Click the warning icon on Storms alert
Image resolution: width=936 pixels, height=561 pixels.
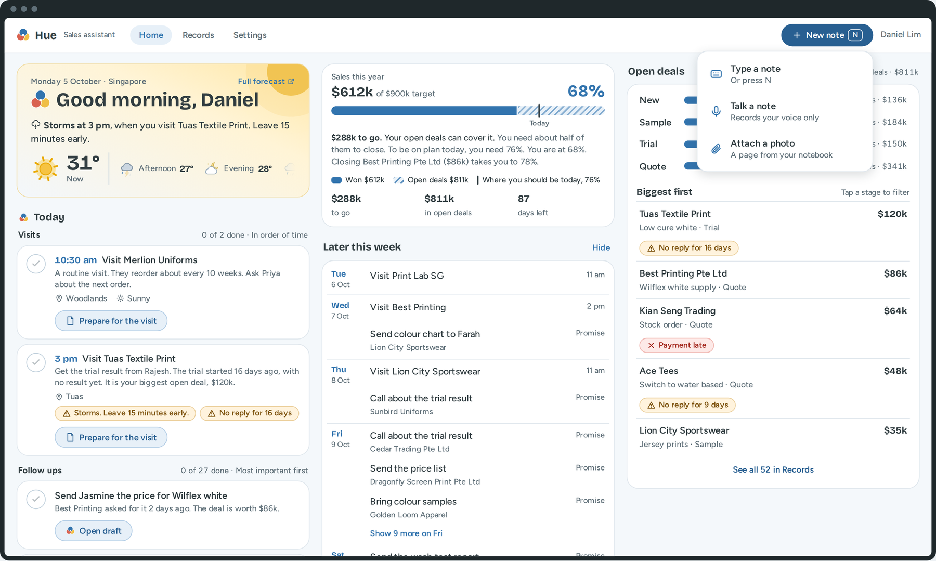67,413
